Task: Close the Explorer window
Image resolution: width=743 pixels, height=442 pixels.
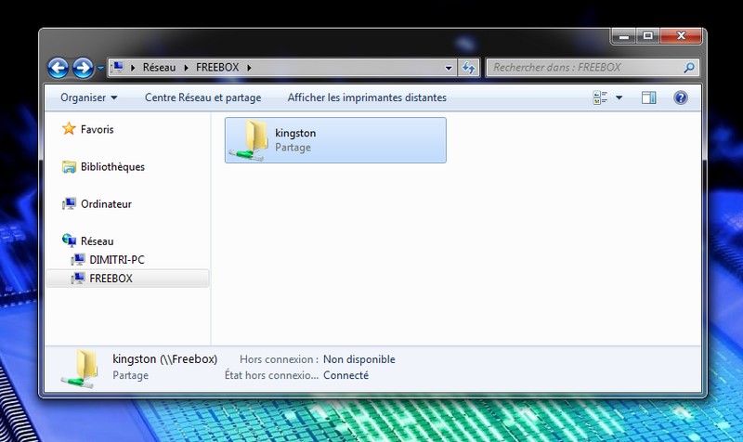Action: tap(681, 36)
